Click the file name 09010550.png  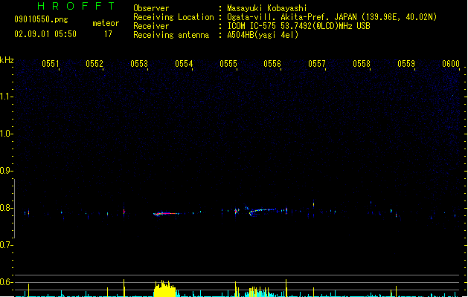[41, 19]
